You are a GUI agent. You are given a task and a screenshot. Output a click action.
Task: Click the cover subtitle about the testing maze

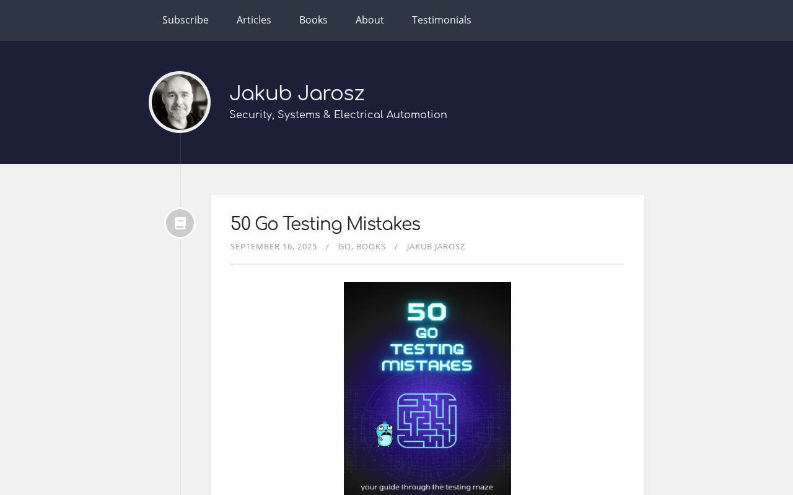tap(427, 487)
